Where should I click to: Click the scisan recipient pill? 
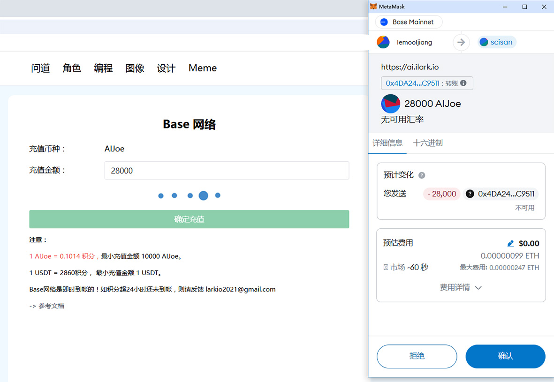pyautogui.click(x=497, y=42)
